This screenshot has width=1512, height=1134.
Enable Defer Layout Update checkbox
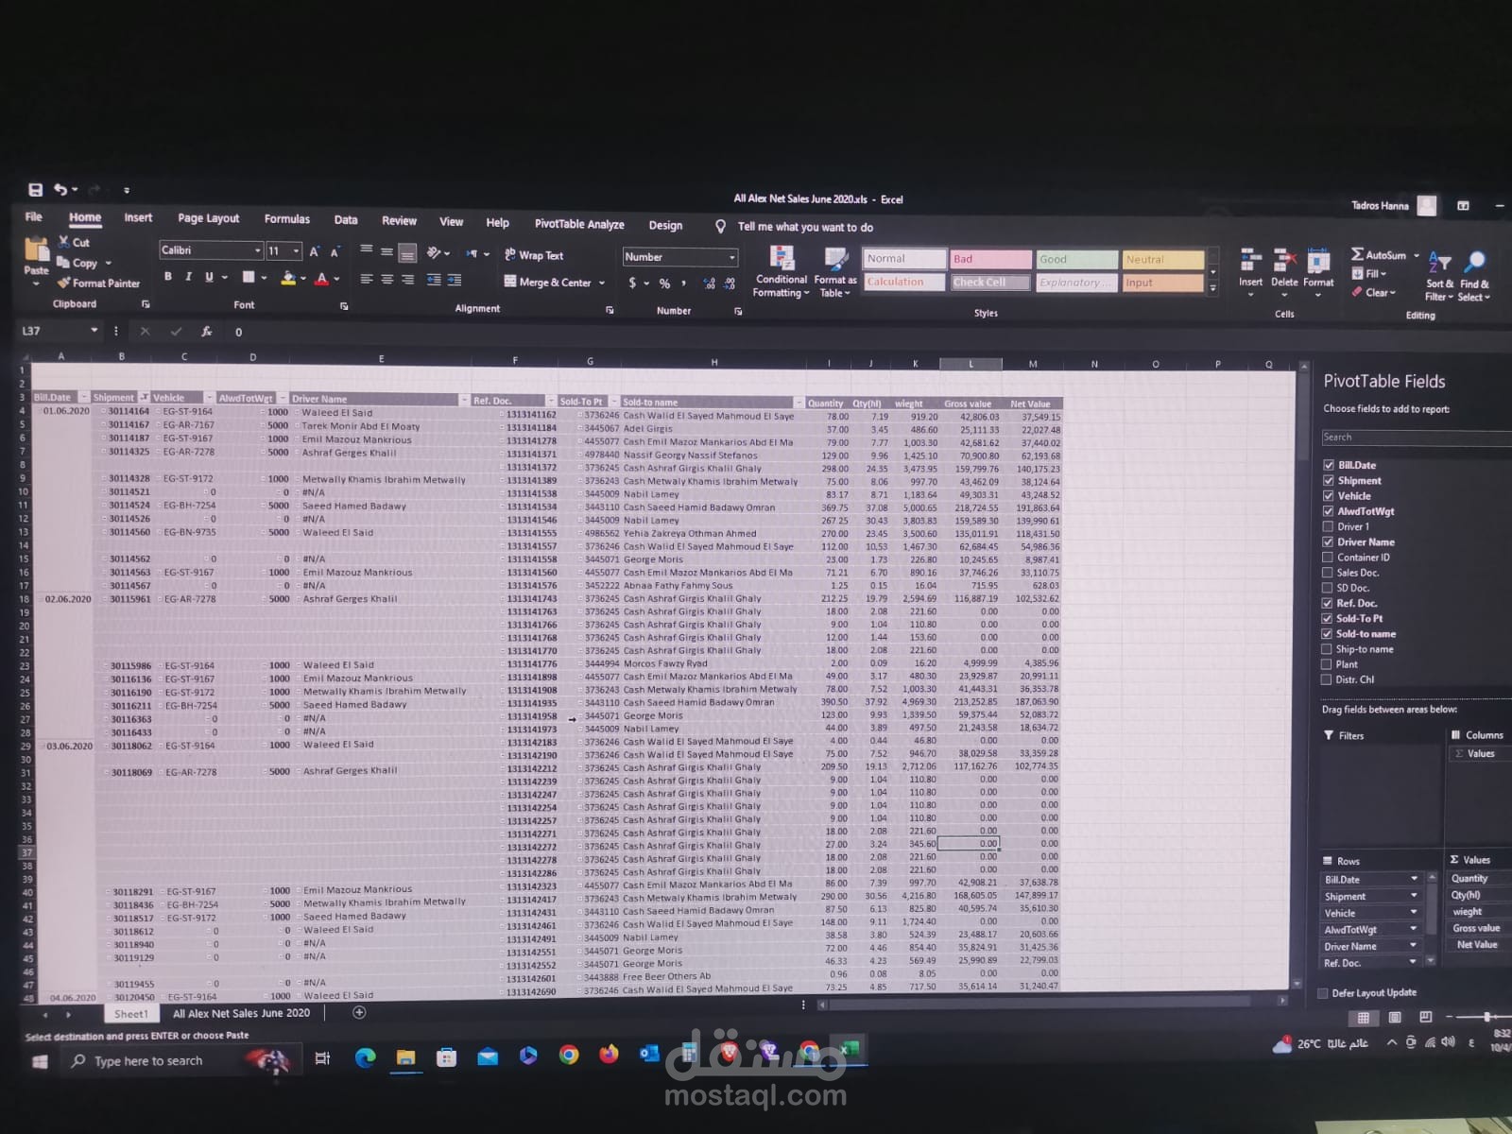1323,993
